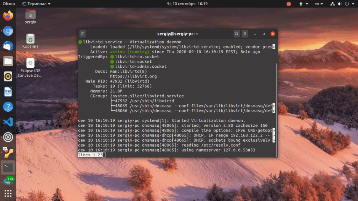The width and height of the screenshot is (358, 201).
Task: Click the Обзор activities button
Action: pos(9,3)
